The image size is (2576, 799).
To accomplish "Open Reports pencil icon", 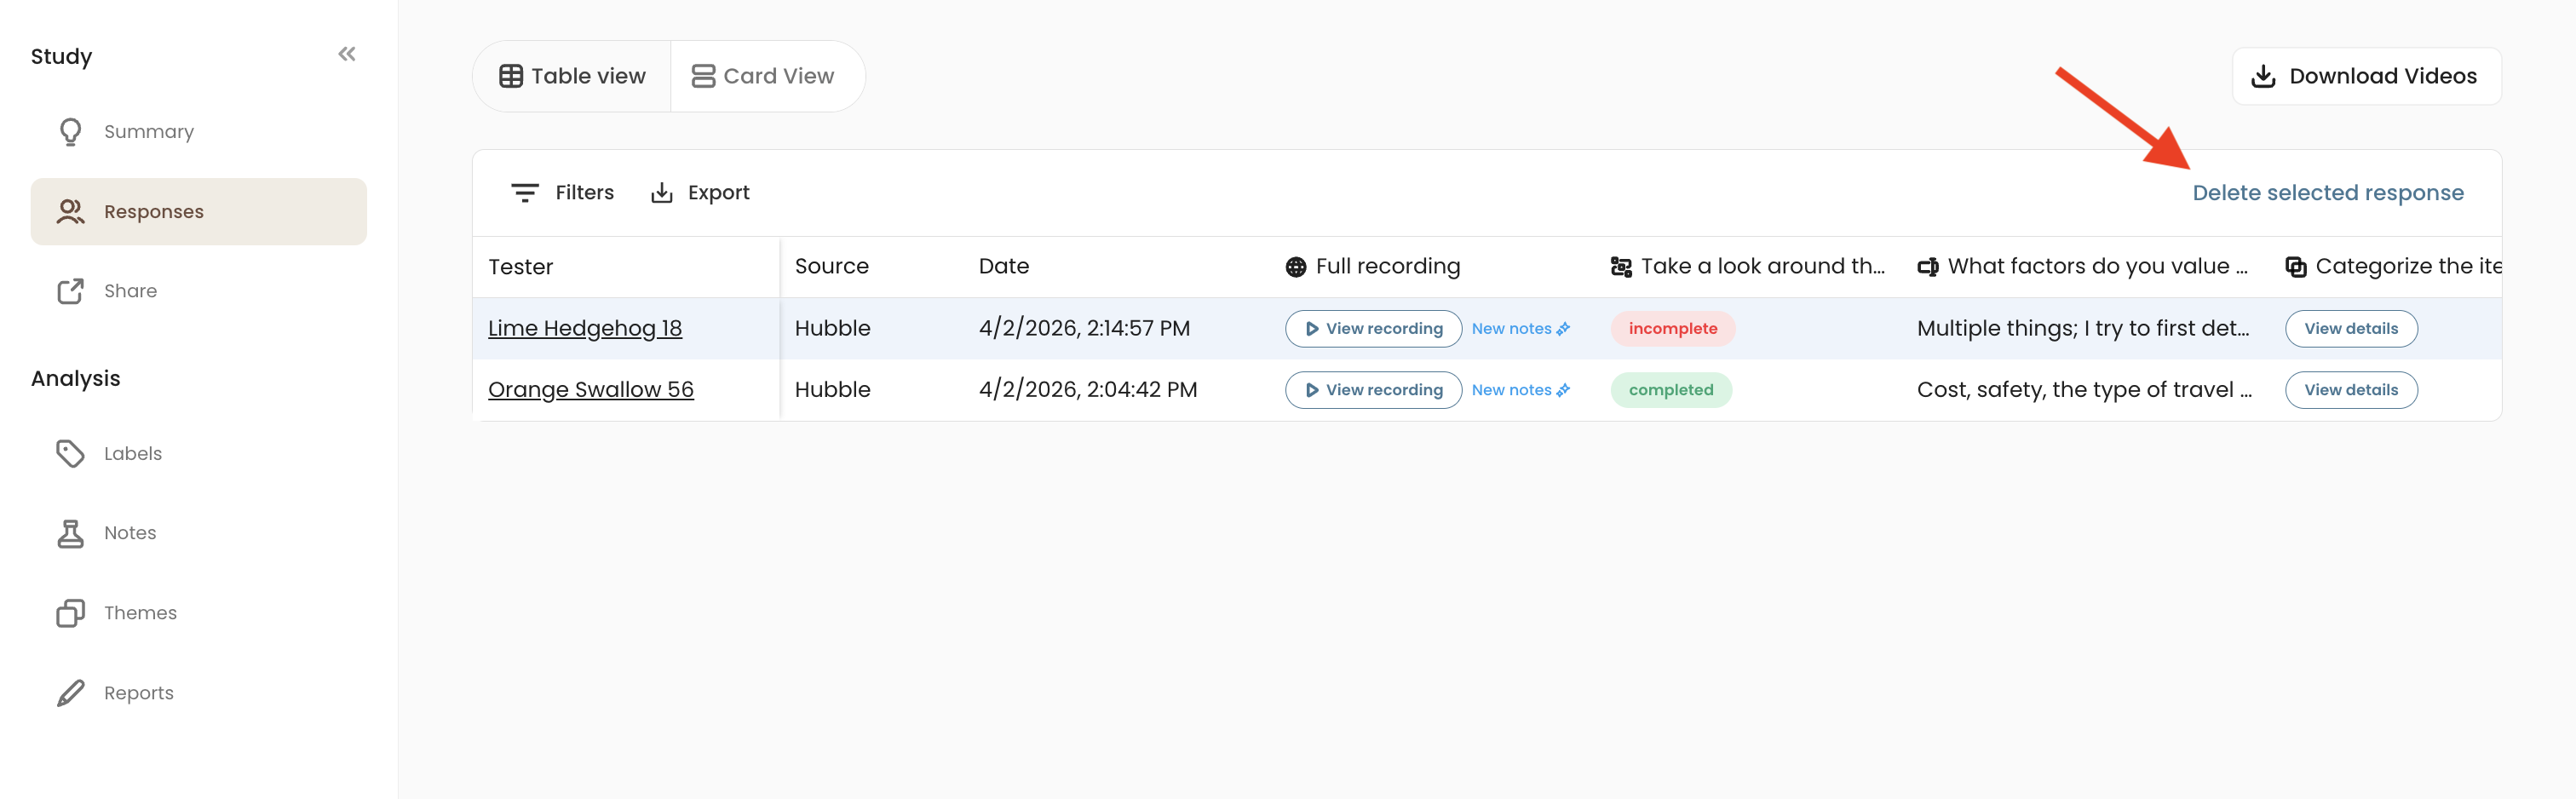I will [x=70, y=693].
